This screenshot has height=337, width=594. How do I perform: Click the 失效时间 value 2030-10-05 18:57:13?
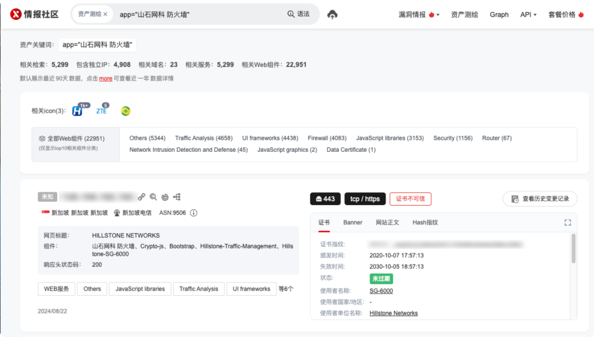pyautogui.click(x=397, y=267)
